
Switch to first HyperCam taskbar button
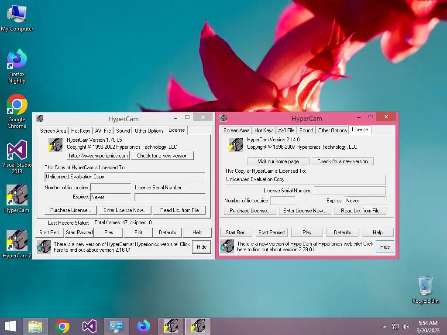[171, 326]
